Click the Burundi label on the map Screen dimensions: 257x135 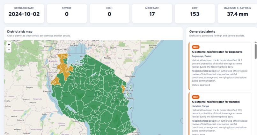click(x=53, y=72)
